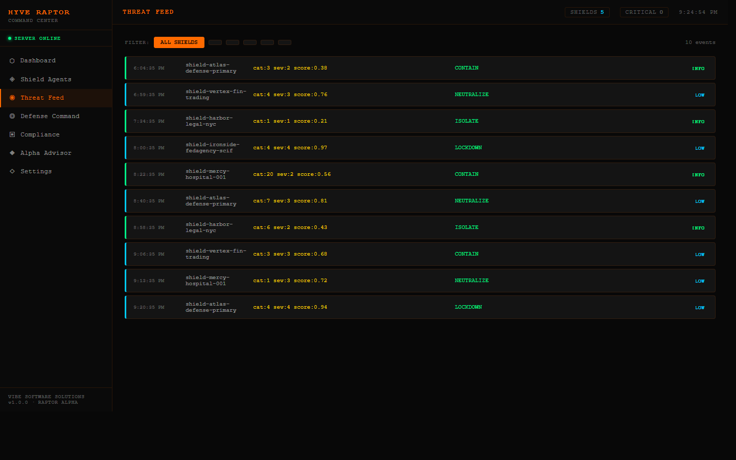The image size is (736, 460).
Task: Click the SHIELDS 5 badge in header
Action: (x=587, y=12)
